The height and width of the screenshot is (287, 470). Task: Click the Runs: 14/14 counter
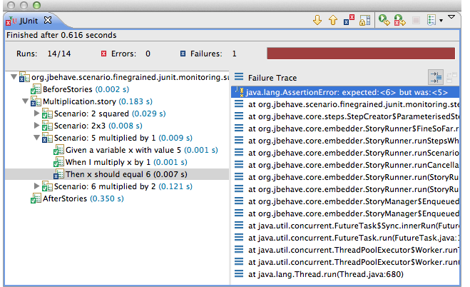(44, 54)
